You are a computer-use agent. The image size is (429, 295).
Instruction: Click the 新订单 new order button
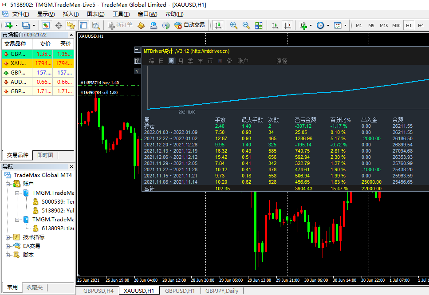pyautogui.click(x=120, y=25)
